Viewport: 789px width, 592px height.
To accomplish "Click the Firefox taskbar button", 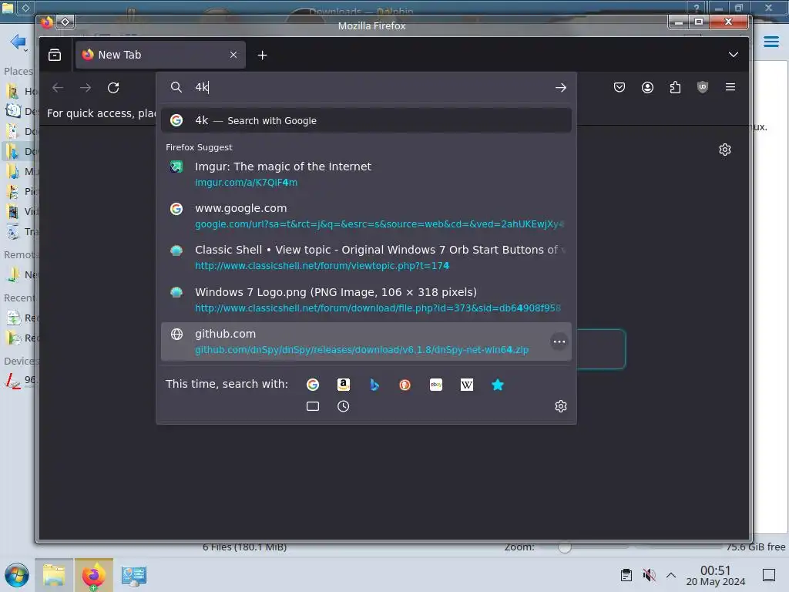I will 94,575.
